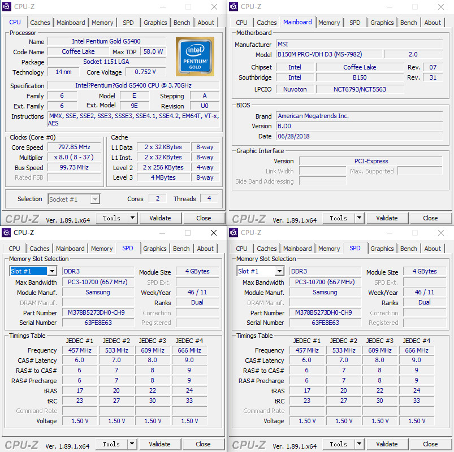The width and height of the screenshot is (454, 452).
Task: Switch to the Memory tab in the top-left CPU window
Action: 102,23
